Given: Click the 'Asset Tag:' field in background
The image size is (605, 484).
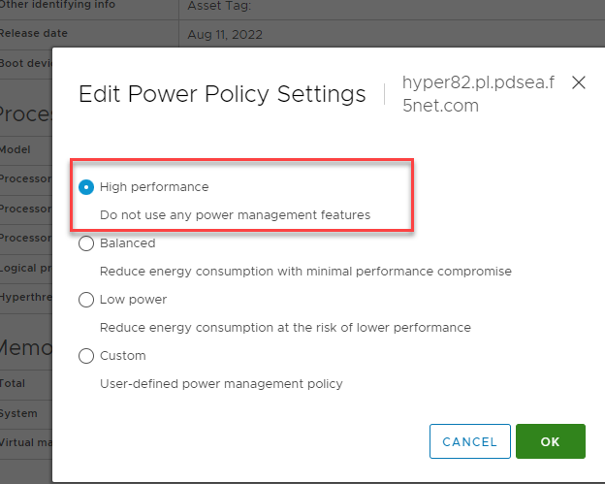Looking at the screenshot, I should coord(219,6).
